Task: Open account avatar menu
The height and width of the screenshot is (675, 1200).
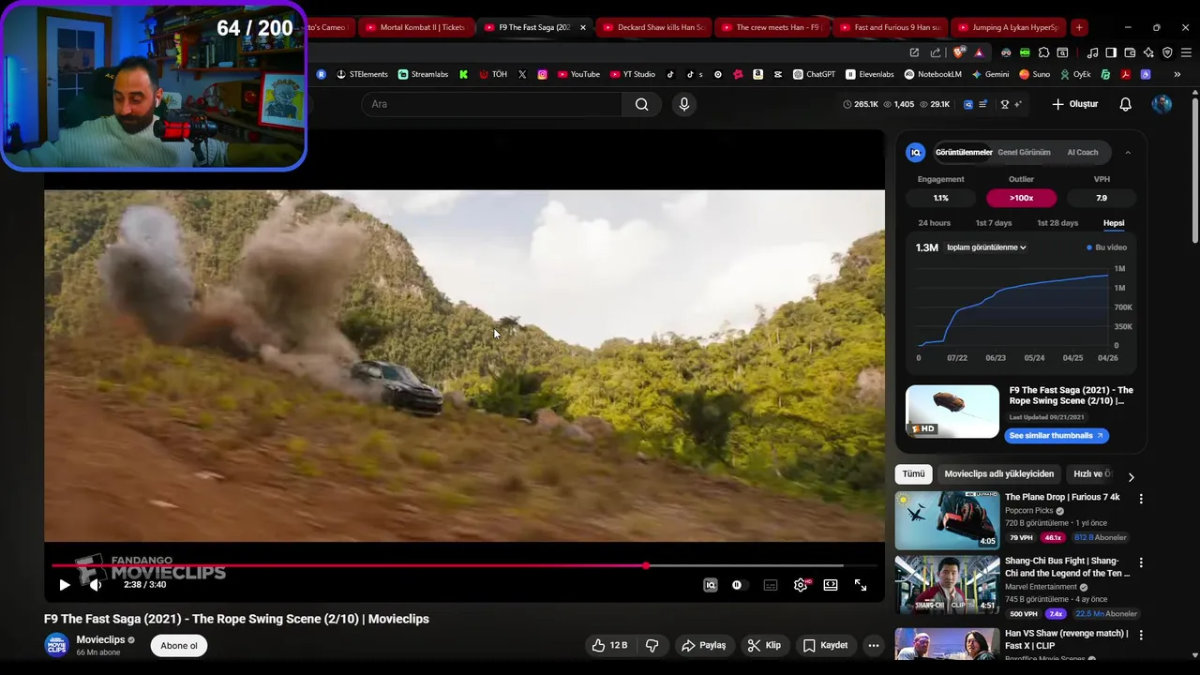Action: tap(1162, 104)
